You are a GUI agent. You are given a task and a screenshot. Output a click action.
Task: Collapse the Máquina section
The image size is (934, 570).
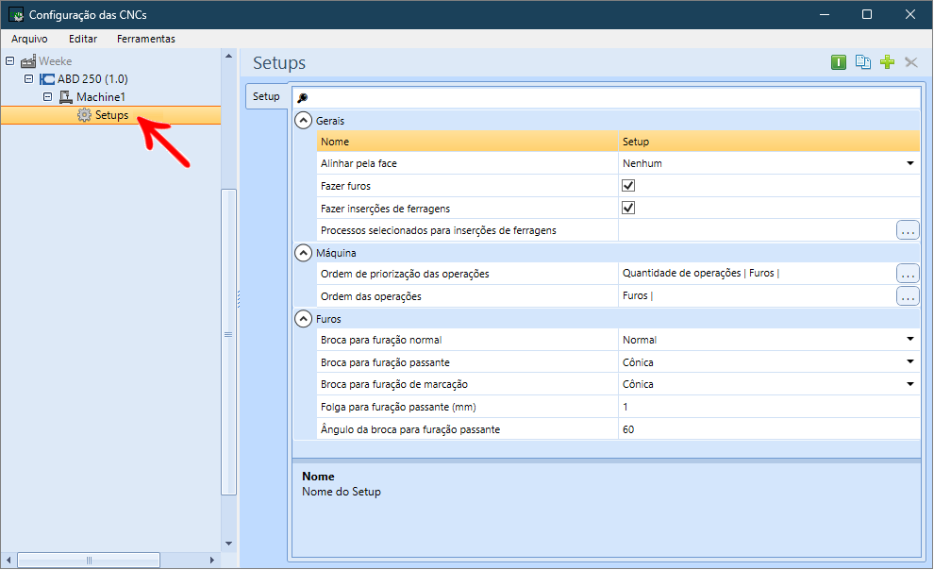(x=303, y=253)
